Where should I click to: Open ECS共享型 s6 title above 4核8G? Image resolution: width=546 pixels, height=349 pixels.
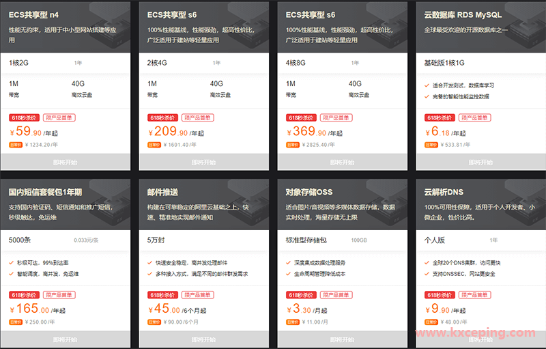(311, 15)
